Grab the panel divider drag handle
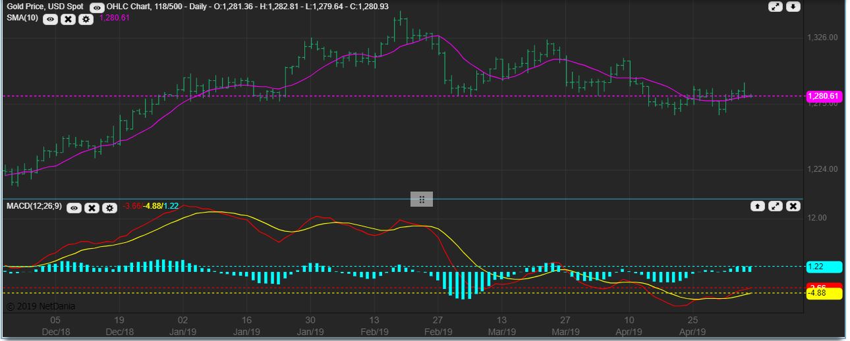Screen dimensions: 850x341 tap(422, 199)
